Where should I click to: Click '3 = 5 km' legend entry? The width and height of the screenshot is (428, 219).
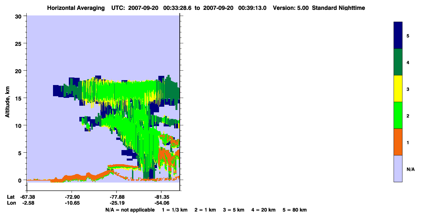234,210
